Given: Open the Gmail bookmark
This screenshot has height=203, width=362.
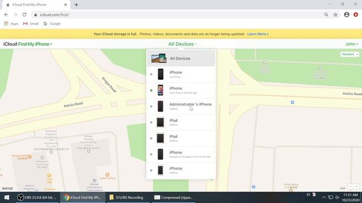Looking at the screenshot, I should pyautogui.click(x=31, y=24).
